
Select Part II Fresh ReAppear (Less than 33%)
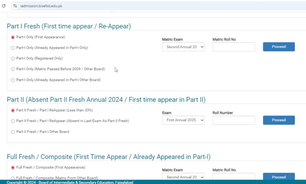click(13, 111)
